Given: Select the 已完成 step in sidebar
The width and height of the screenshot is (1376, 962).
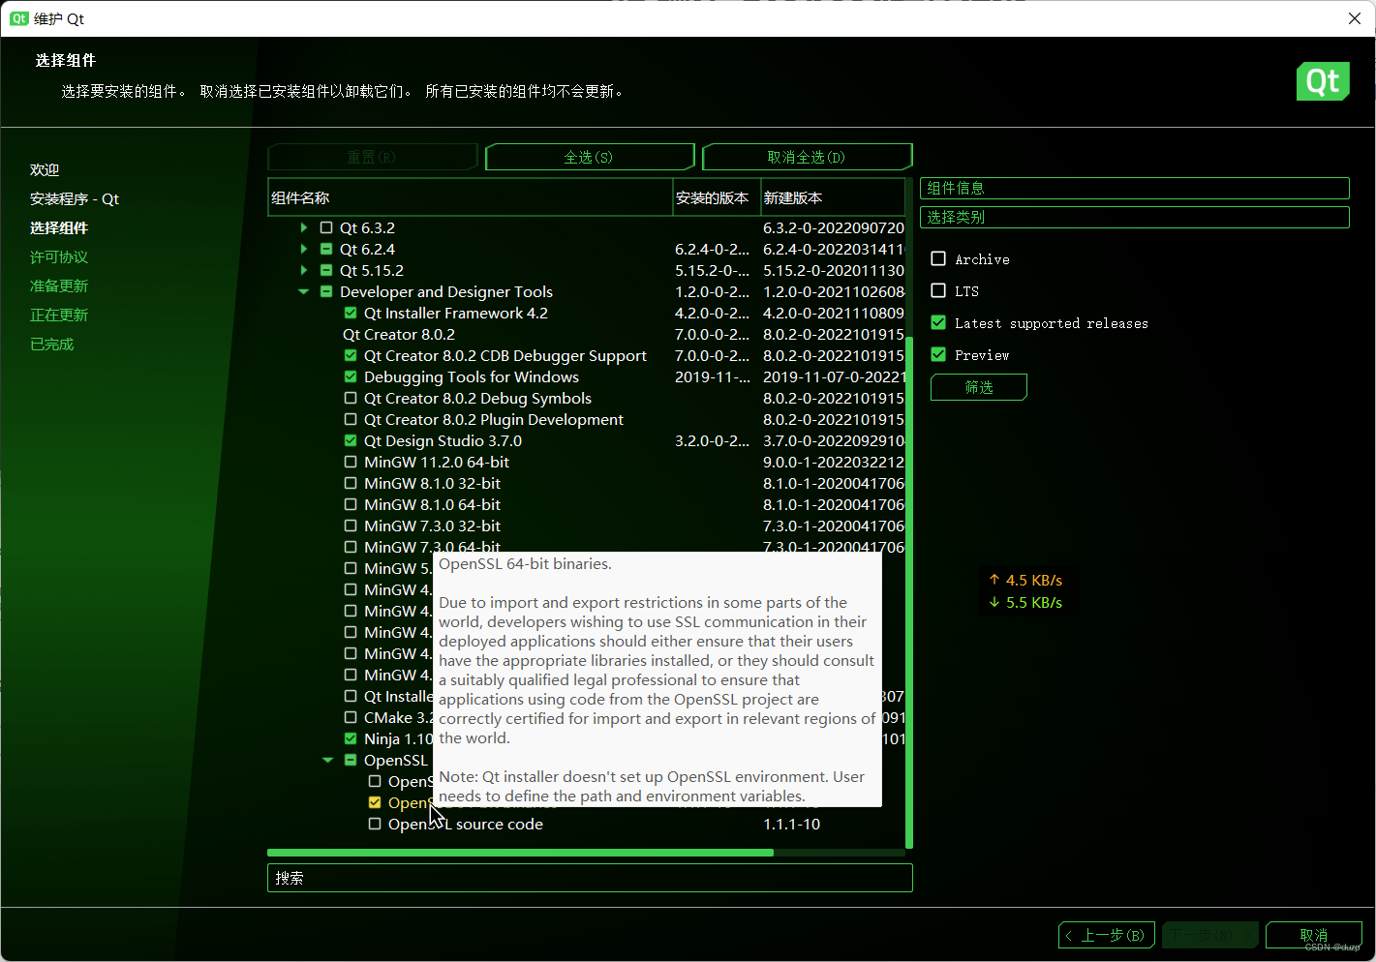Looking at the screenshot, I should pos(51,344).
